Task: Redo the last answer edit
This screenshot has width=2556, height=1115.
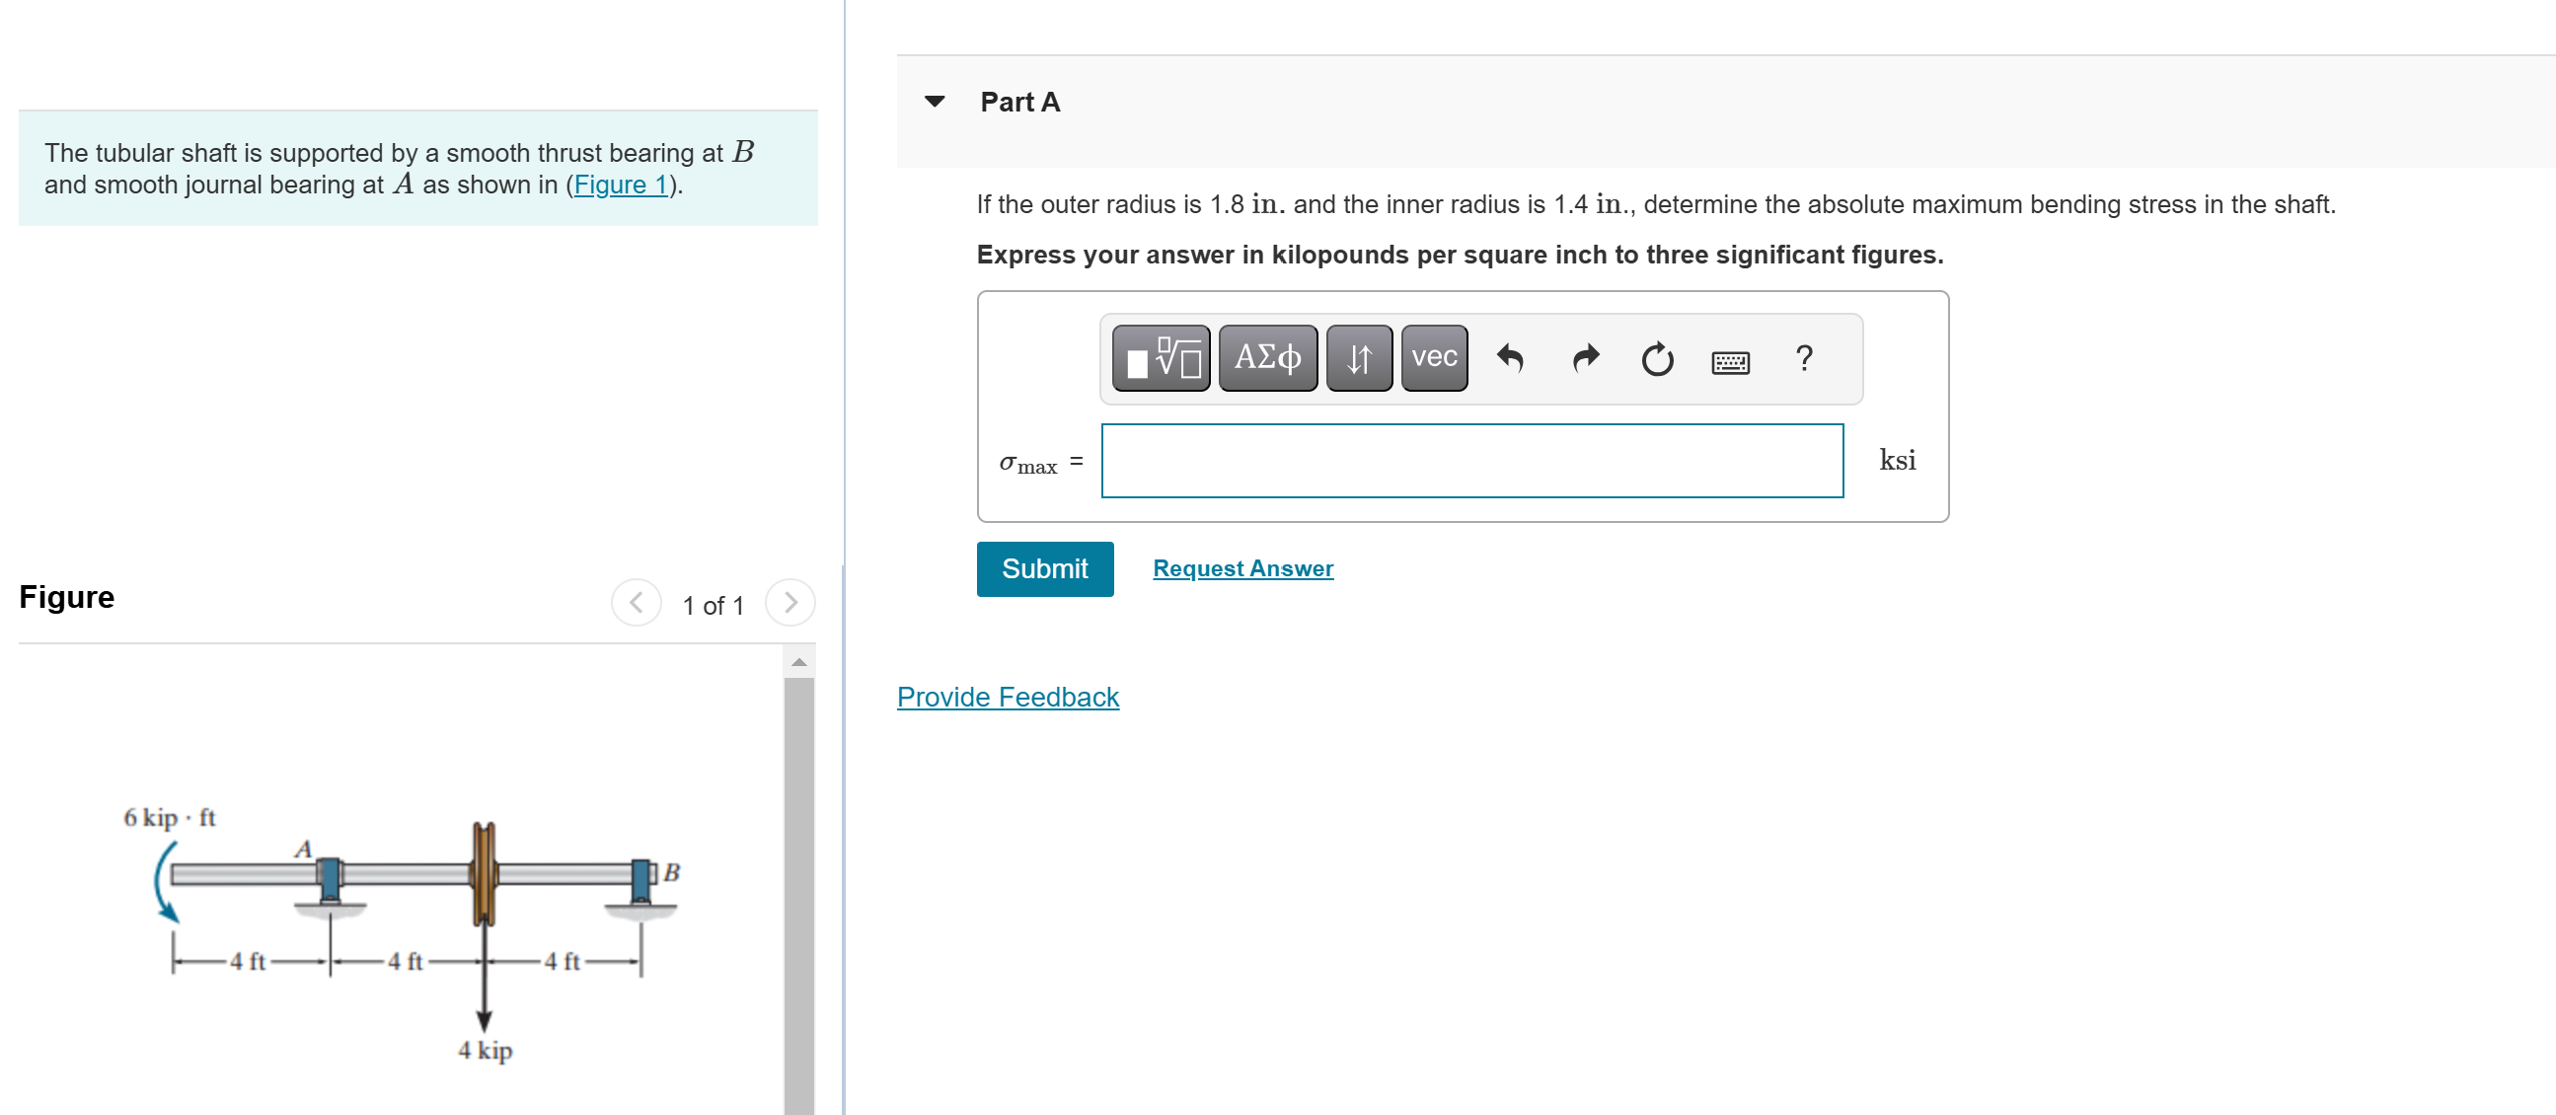Action: point(1586,358)
